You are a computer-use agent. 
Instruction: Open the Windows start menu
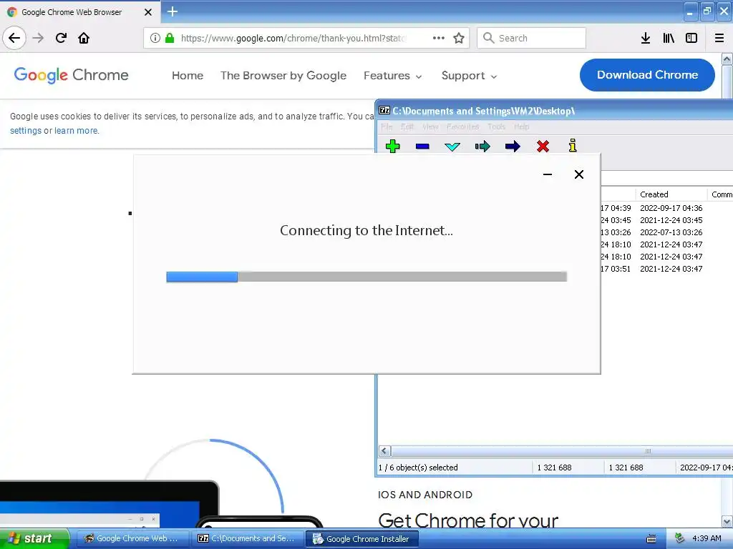pos(34,538)
